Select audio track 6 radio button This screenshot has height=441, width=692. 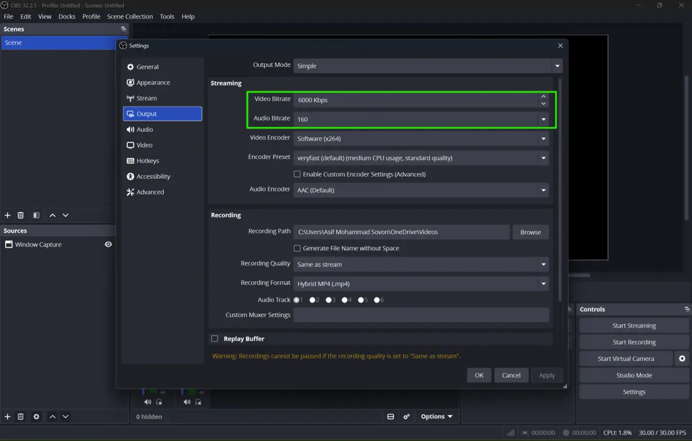378,300
